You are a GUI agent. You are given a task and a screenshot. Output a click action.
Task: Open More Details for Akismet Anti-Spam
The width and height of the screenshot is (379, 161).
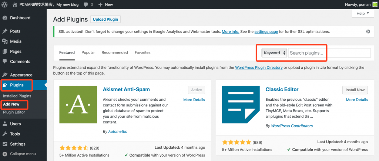pos(194,100)
